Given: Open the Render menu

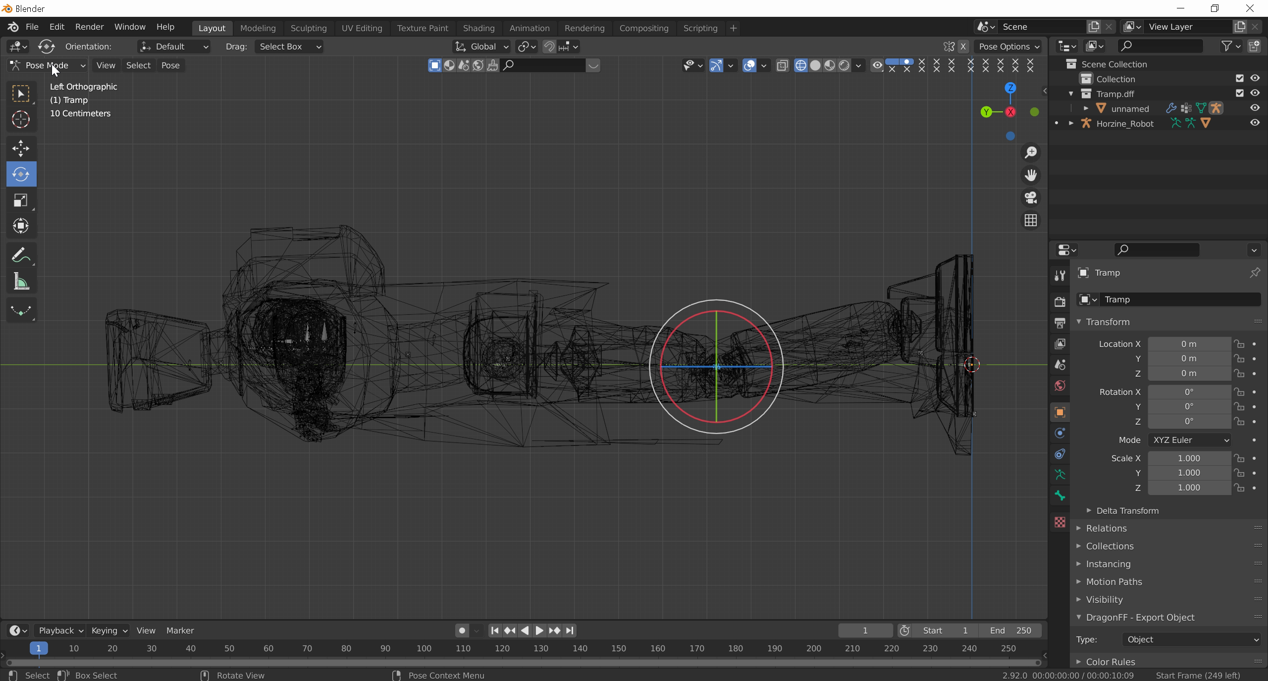Looking at the screenshot, I should (x=89, y=27).
